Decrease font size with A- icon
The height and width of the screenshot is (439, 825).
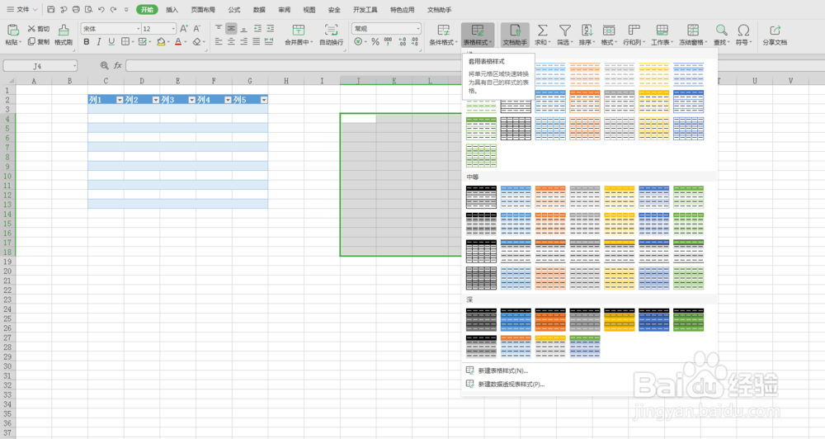(197, 29)
